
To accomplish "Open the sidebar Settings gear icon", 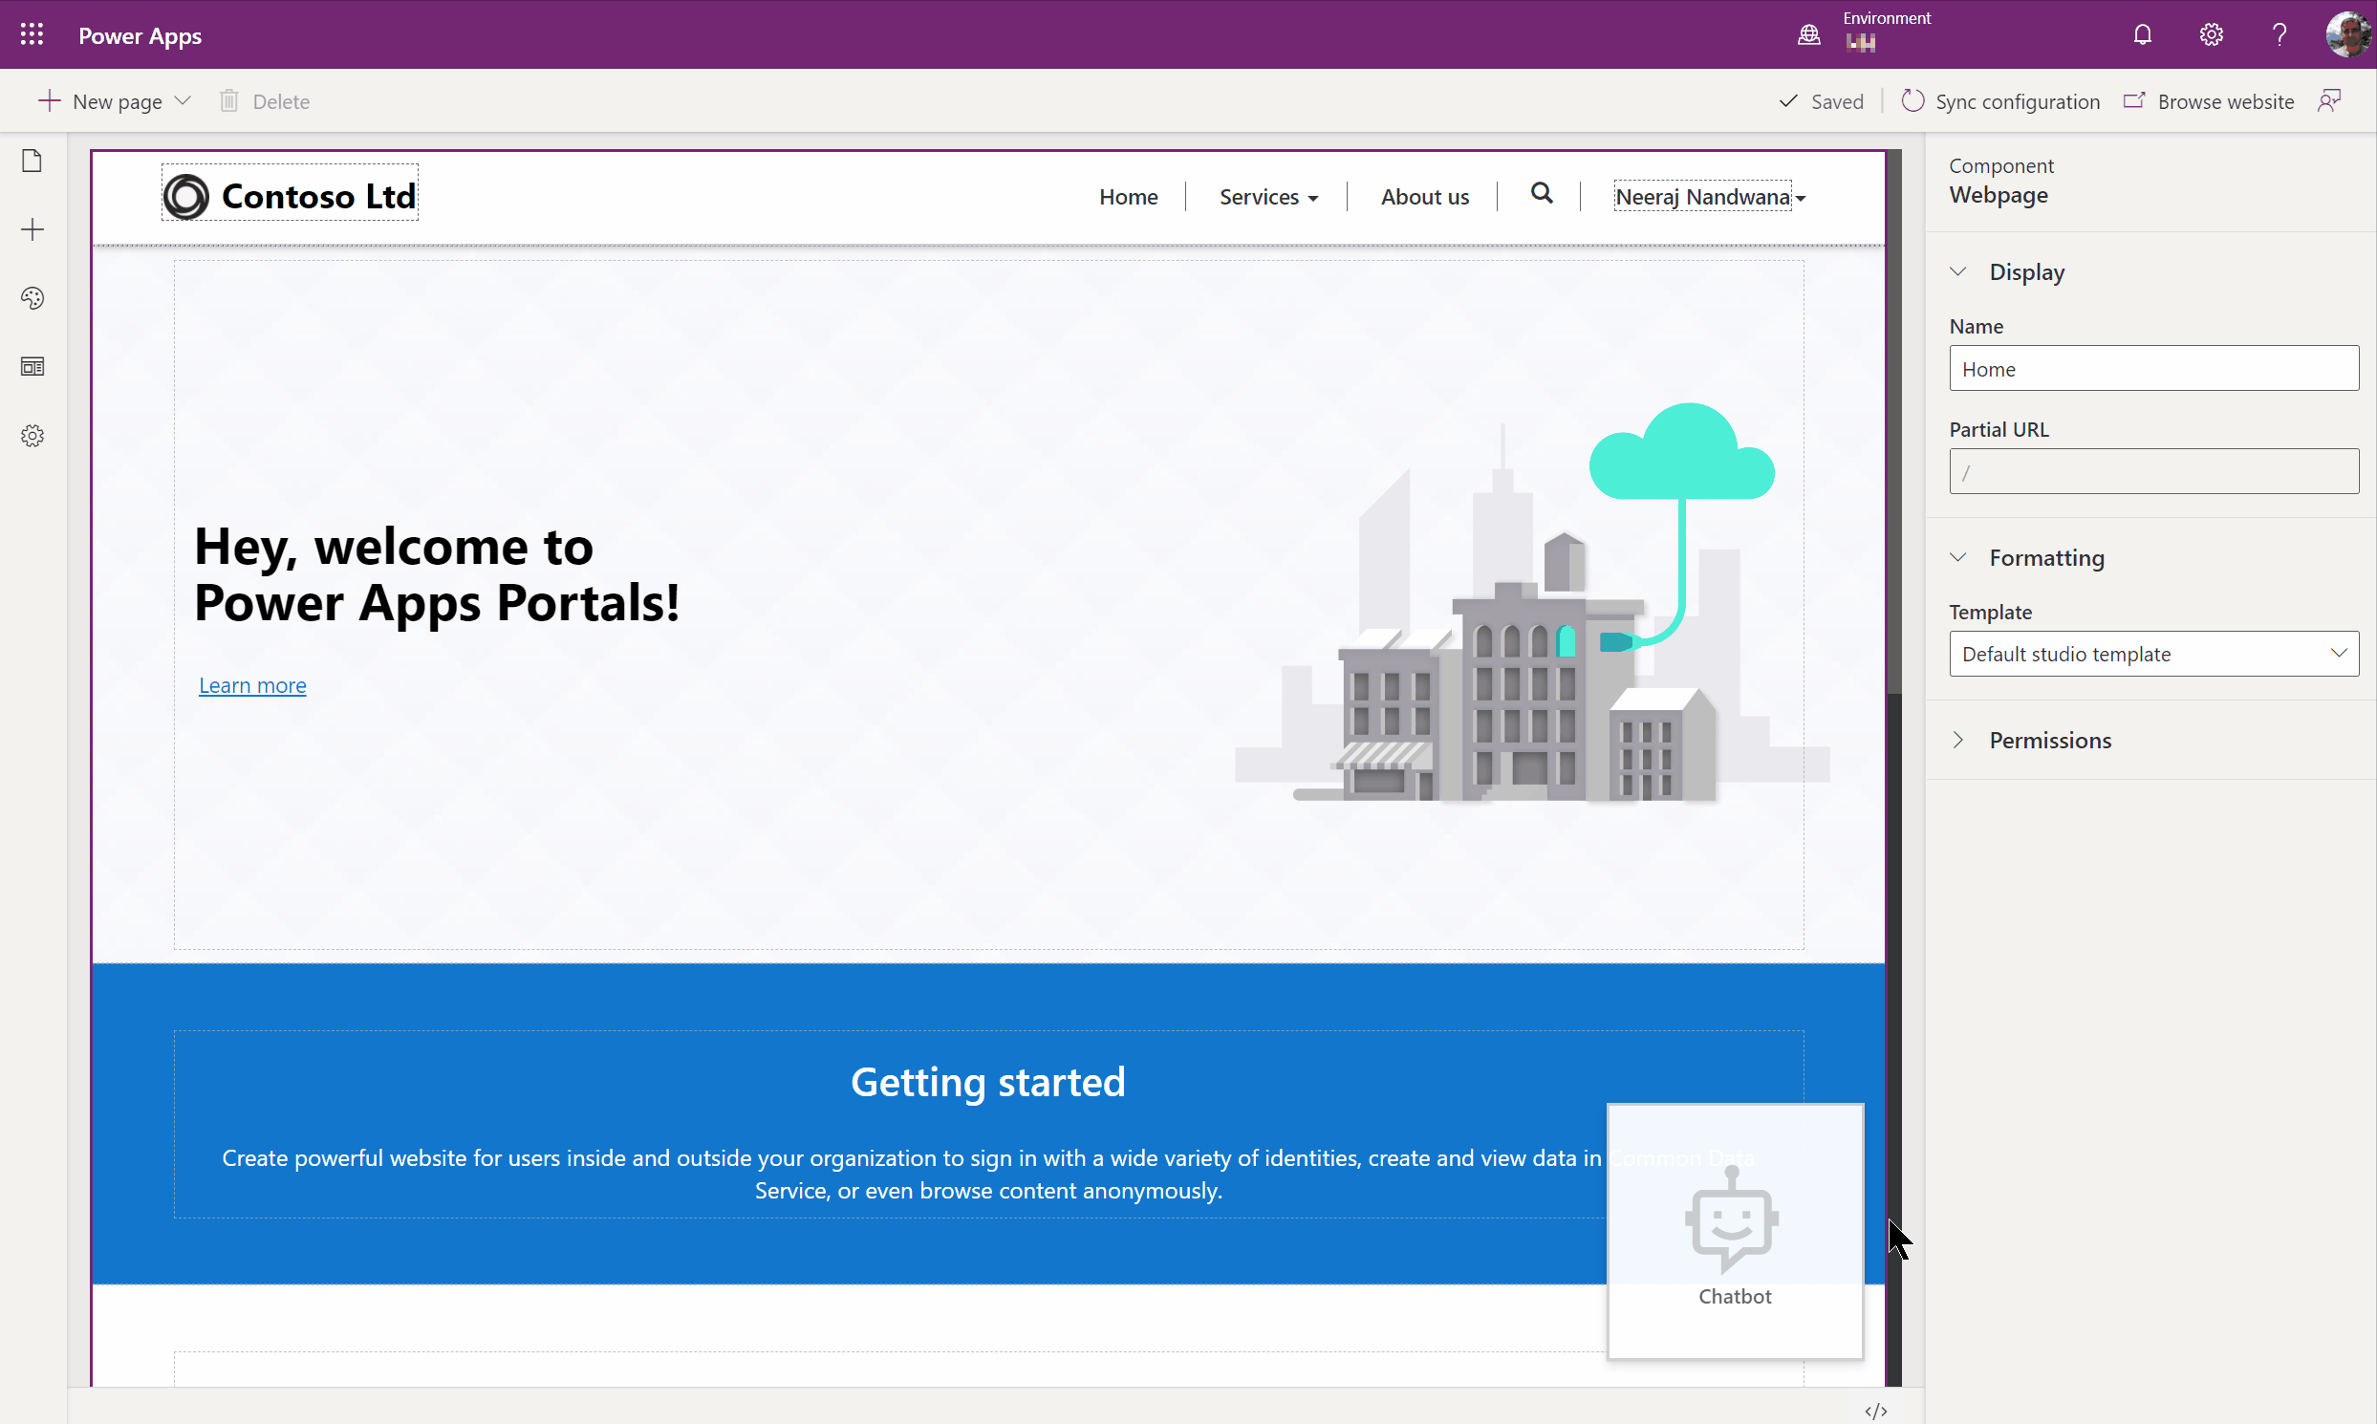I will point(32,436).
